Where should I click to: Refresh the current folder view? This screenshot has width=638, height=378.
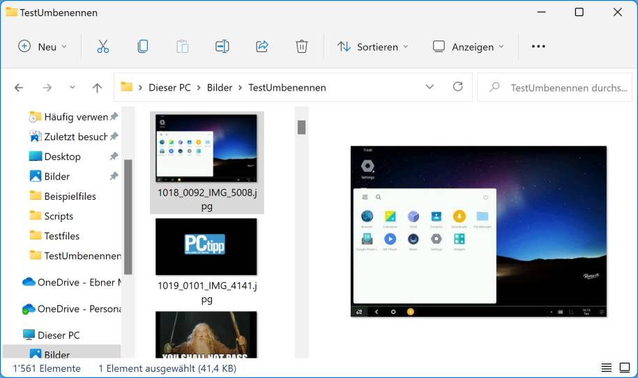pyautogui.click(x=457, y=87)
